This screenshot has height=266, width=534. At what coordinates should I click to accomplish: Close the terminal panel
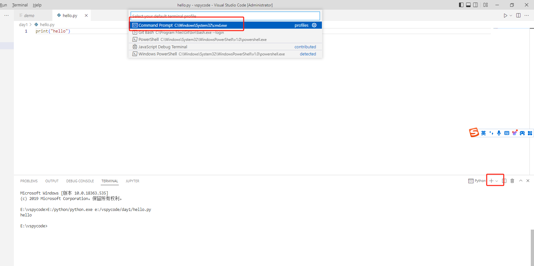click(x=528, y=181)
